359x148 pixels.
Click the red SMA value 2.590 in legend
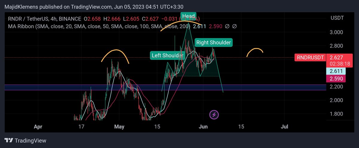[x=215, y=27]
